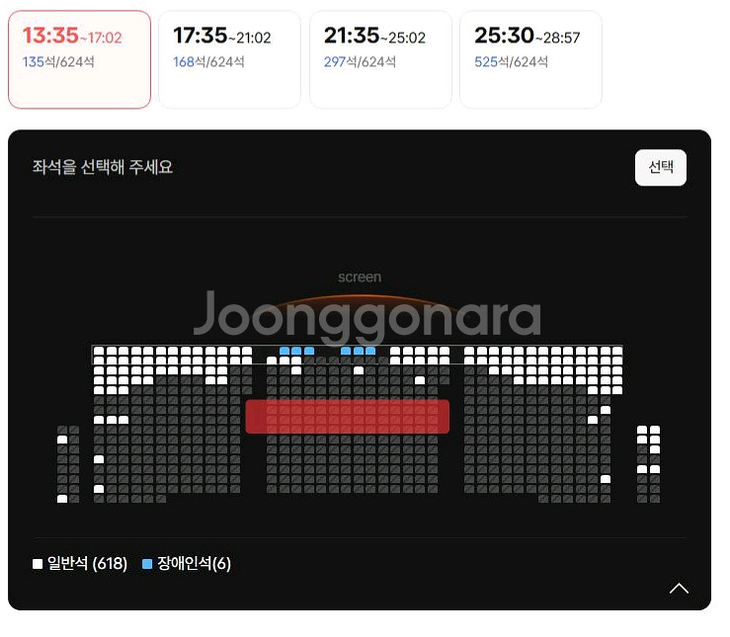Pick top-right white seat in front row
This screenshot has width=730, height=637.
coord(617,351)
